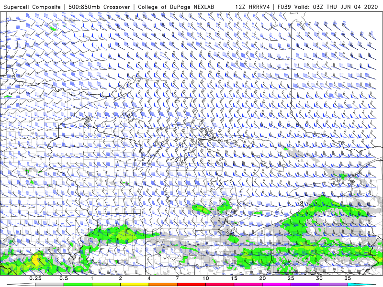Click the '0.25' legend value

[35, 278]
